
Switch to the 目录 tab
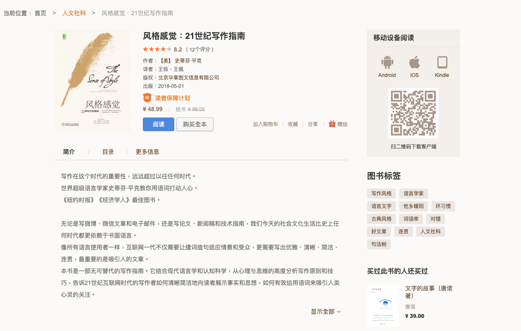point(108,152)
